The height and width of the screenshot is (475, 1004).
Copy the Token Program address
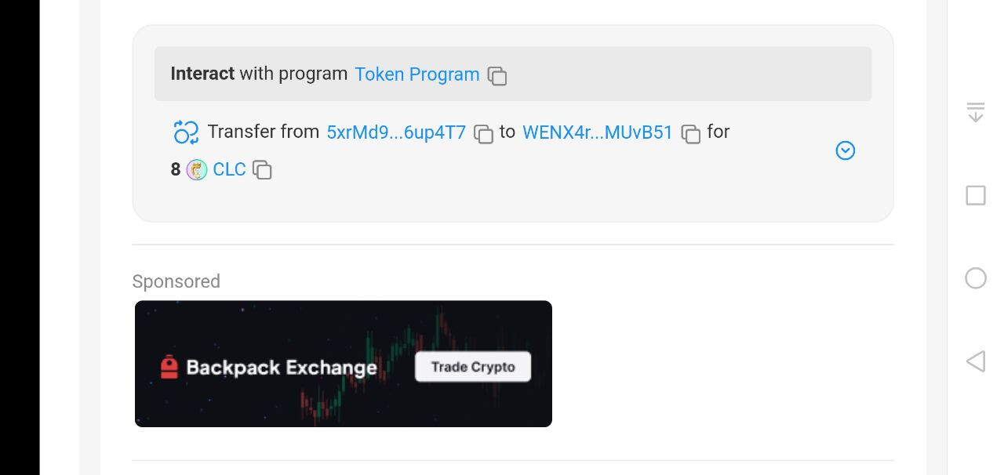click(x=497, y=76)
